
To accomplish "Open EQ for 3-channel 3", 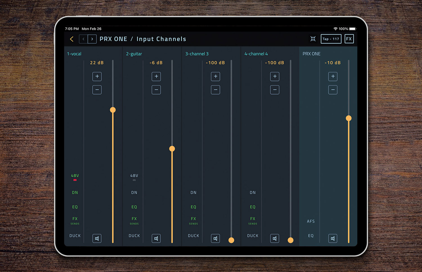I will coord(194,207).
